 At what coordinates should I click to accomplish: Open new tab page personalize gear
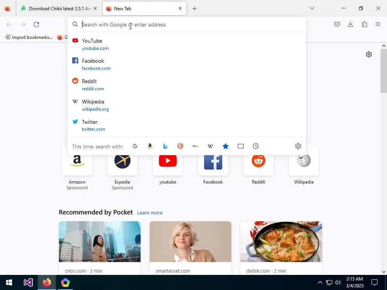(x=369, y=54)
